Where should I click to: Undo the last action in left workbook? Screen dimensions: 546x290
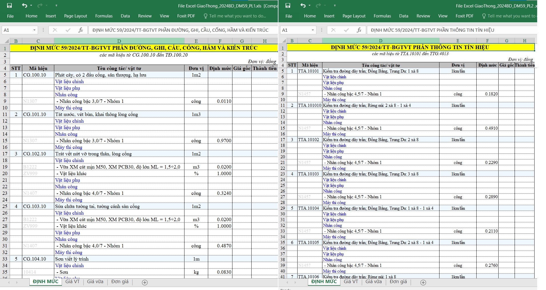(24, 5)
